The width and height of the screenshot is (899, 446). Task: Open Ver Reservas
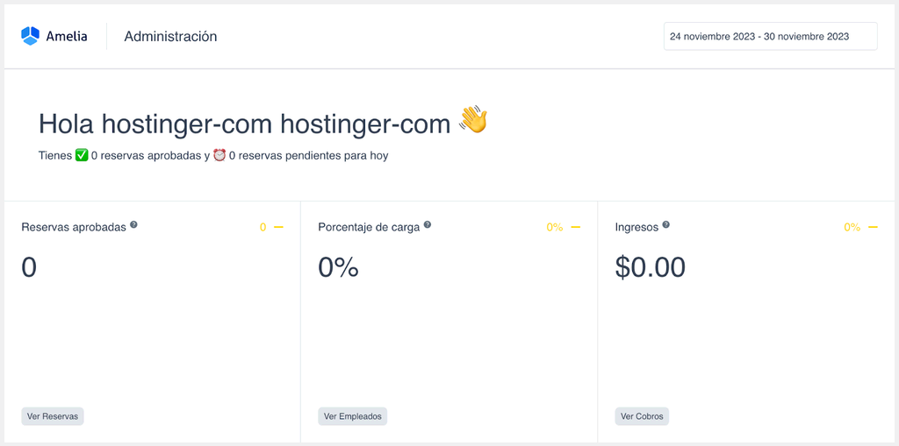point(53,416)
